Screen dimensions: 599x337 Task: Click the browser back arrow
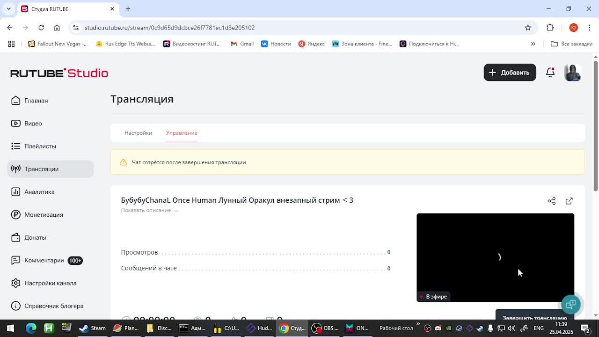click(x=10, y=28)
